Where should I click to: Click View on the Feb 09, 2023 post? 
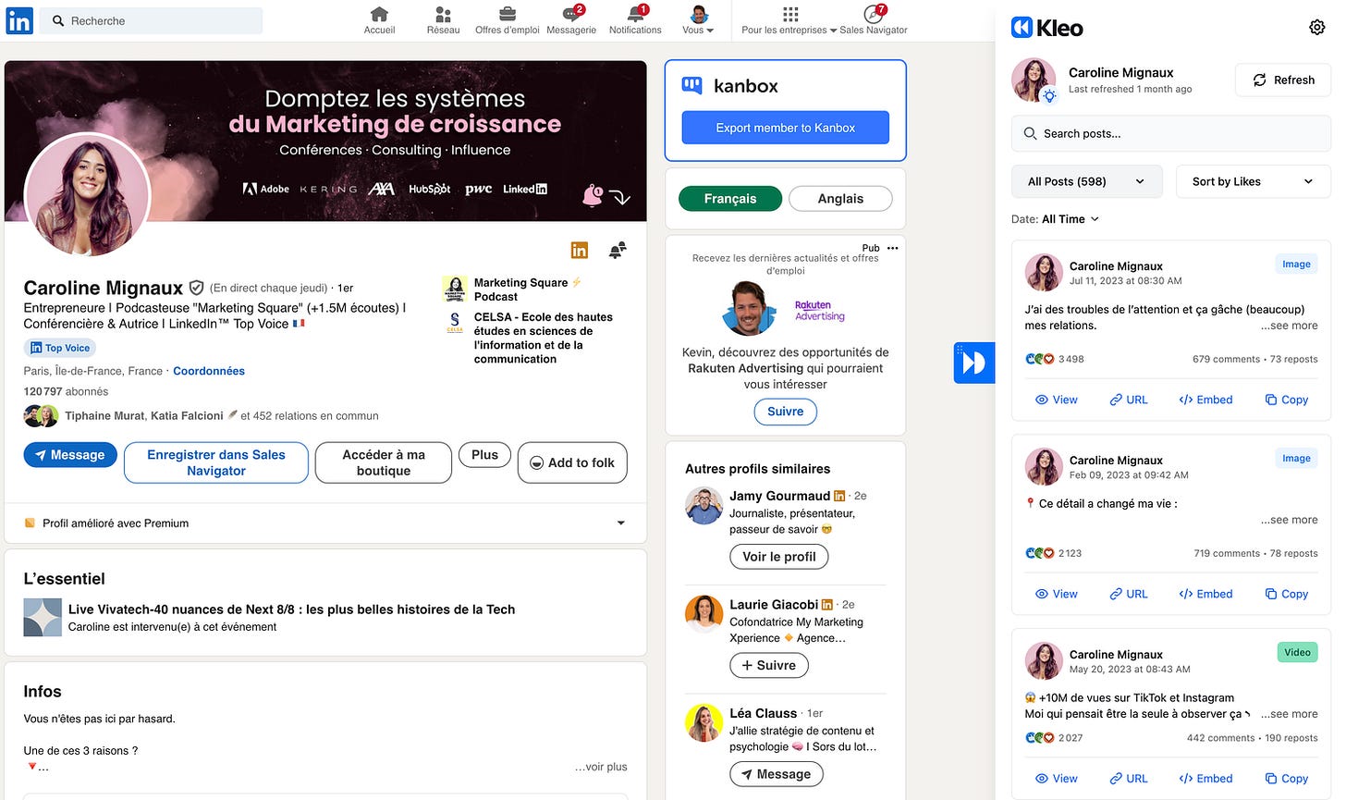pos(1057,594)
